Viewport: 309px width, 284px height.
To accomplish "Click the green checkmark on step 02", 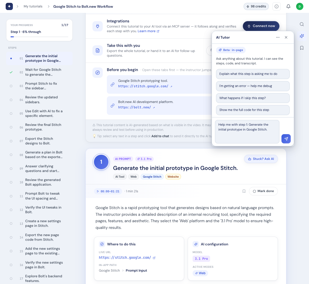I will click(x=11, y=72).
